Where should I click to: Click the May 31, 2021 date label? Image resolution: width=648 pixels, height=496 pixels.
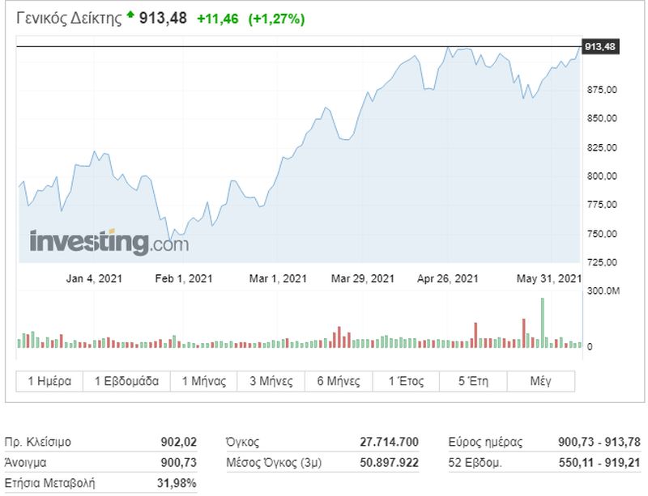549,279
